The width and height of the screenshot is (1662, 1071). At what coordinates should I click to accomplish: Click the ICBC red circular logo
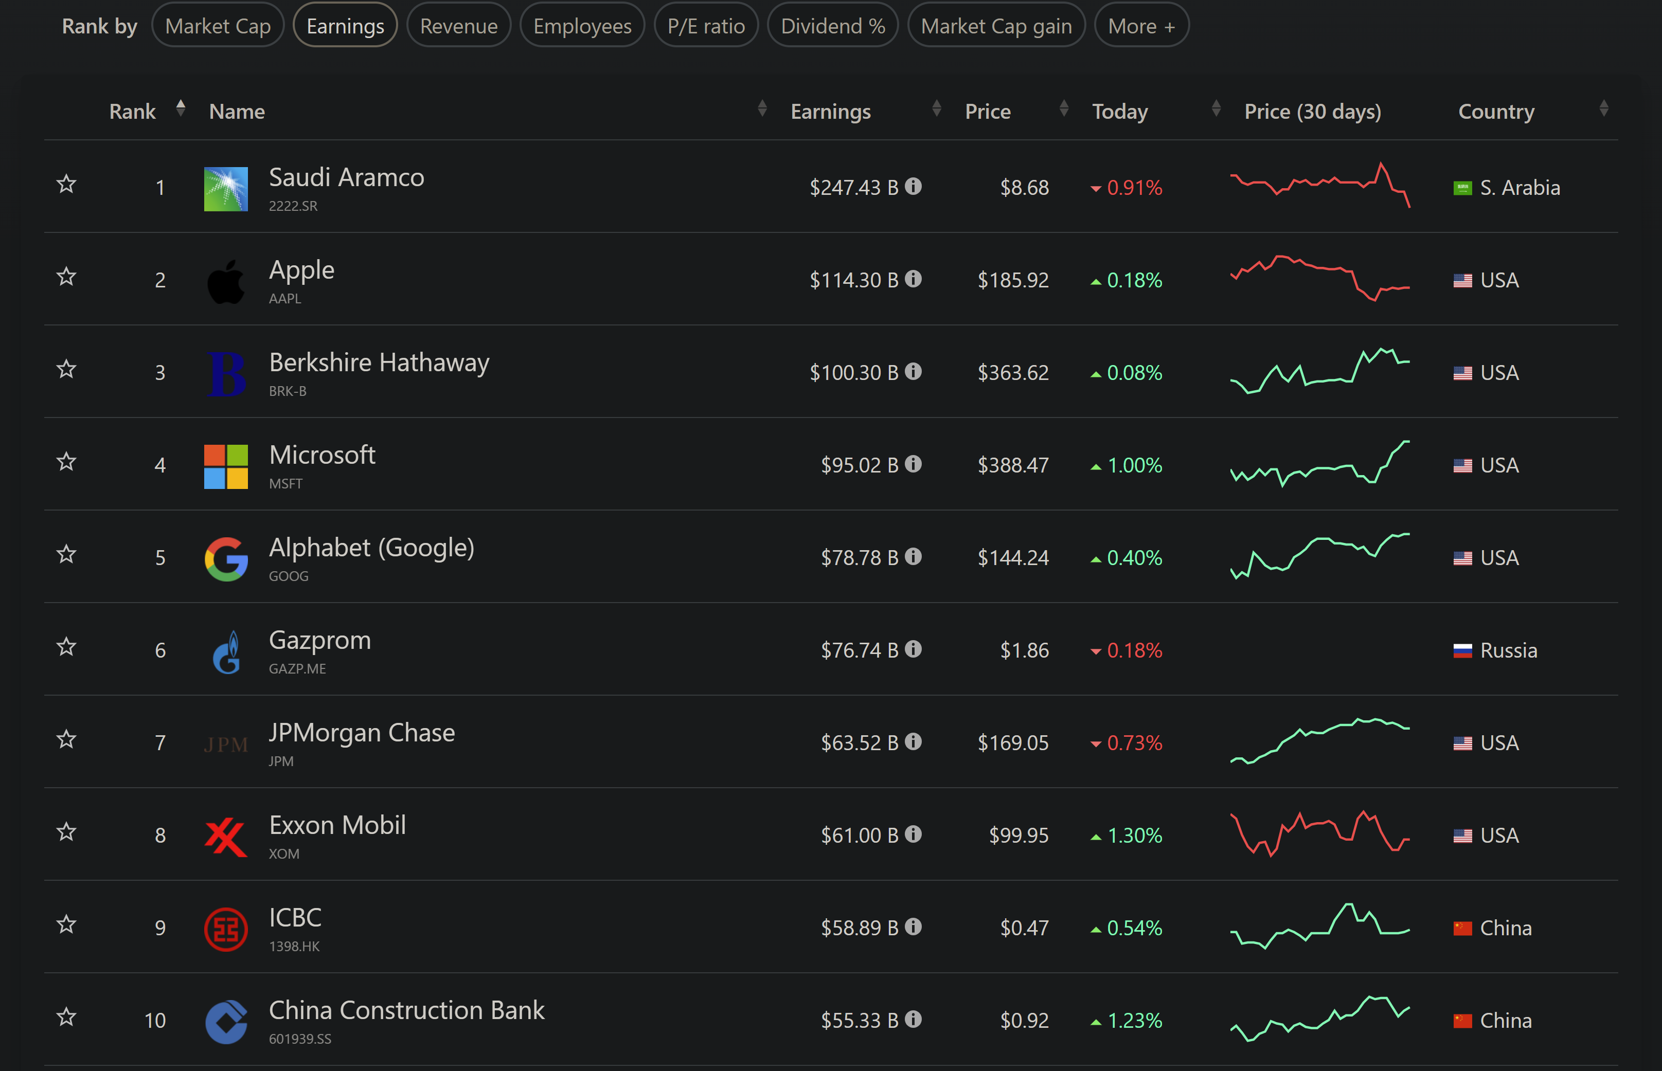click(225, 929)
